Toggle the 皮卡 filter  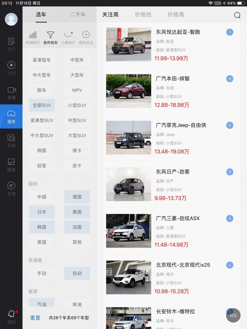point(77,166)
